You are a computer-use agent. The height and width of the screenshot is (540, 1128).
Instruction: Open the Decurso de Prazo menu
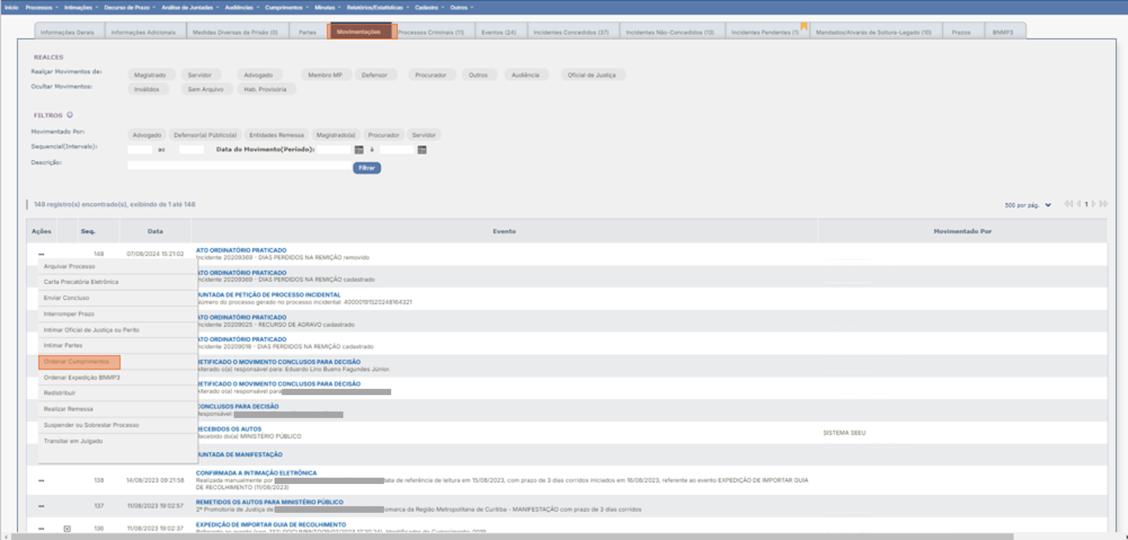(x=130, y=8)
